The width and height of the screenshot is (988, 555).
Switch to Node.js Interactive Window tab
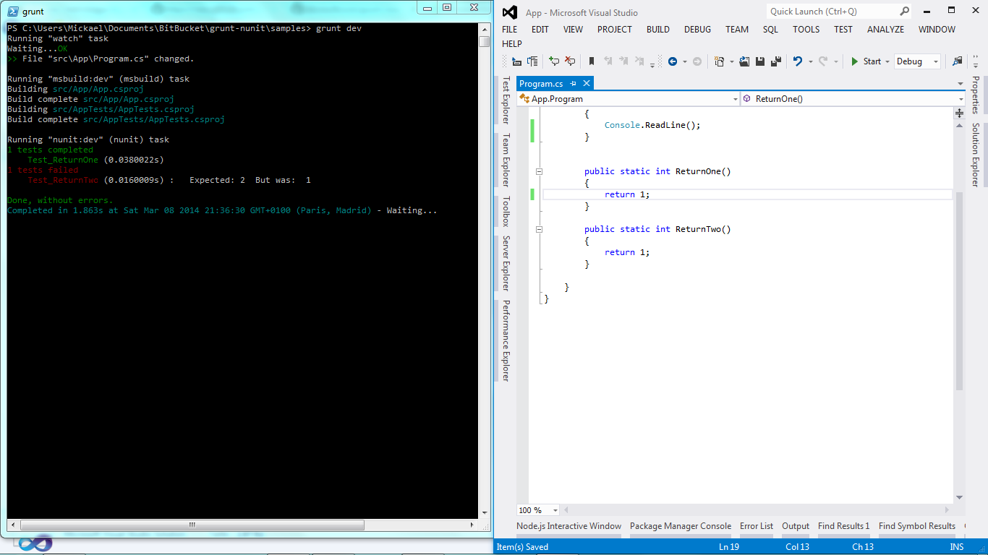tap(568, 526)
